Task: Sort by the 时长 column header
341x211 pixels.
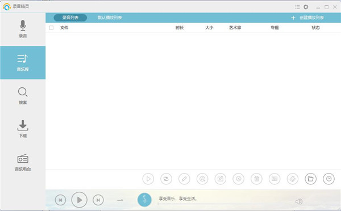Action: 180,28
